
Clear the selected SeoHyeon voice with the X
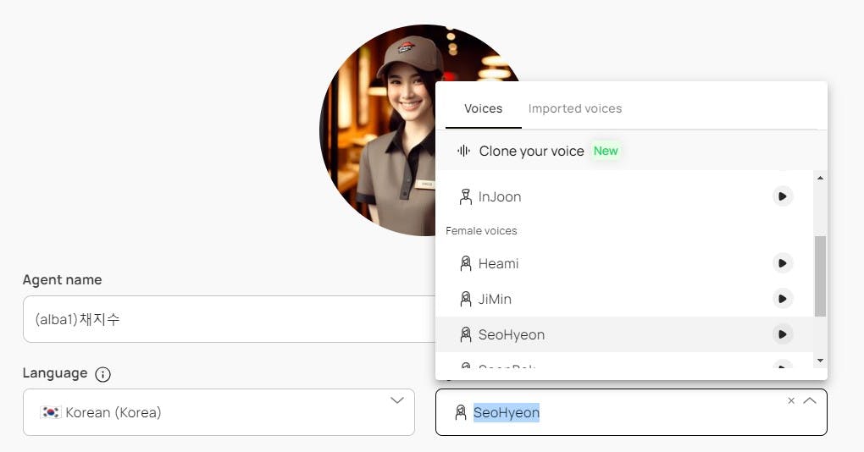791,401
